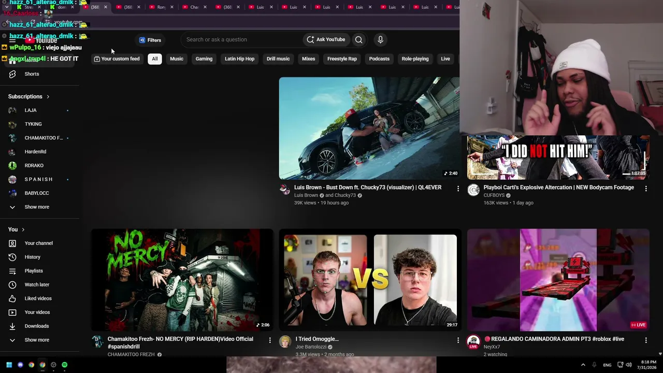The width and height of the screenshot is (663, 373).
Task: Open the HardenRd channel subscription
Action: click(40, 152)
